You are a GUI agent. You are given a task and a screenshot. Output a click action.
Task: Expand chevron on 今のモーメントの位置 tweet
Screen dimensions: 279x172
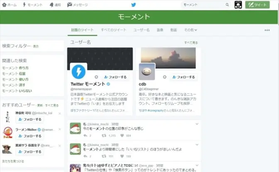197,124
